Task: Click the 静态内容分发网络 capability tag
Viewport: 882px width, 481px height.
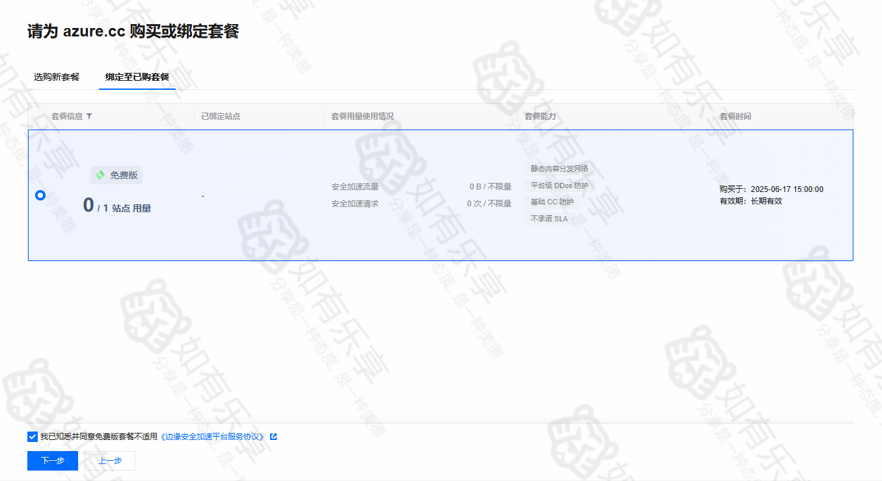Action: coord(559,169)
